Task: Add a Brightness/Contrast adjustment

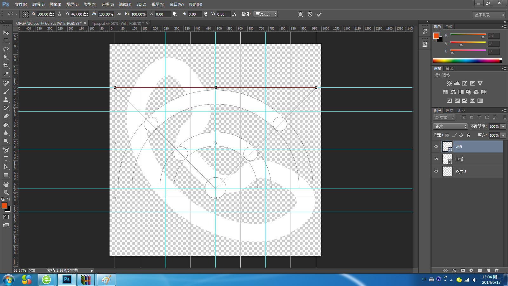Action: 449,84
